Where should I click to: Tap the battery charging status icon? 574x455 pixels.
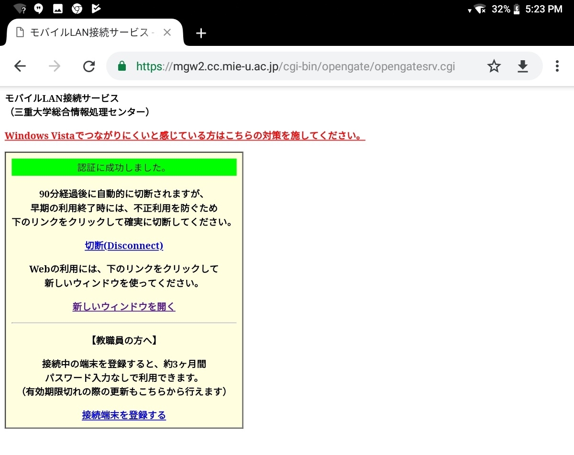[x=517, y=9]
